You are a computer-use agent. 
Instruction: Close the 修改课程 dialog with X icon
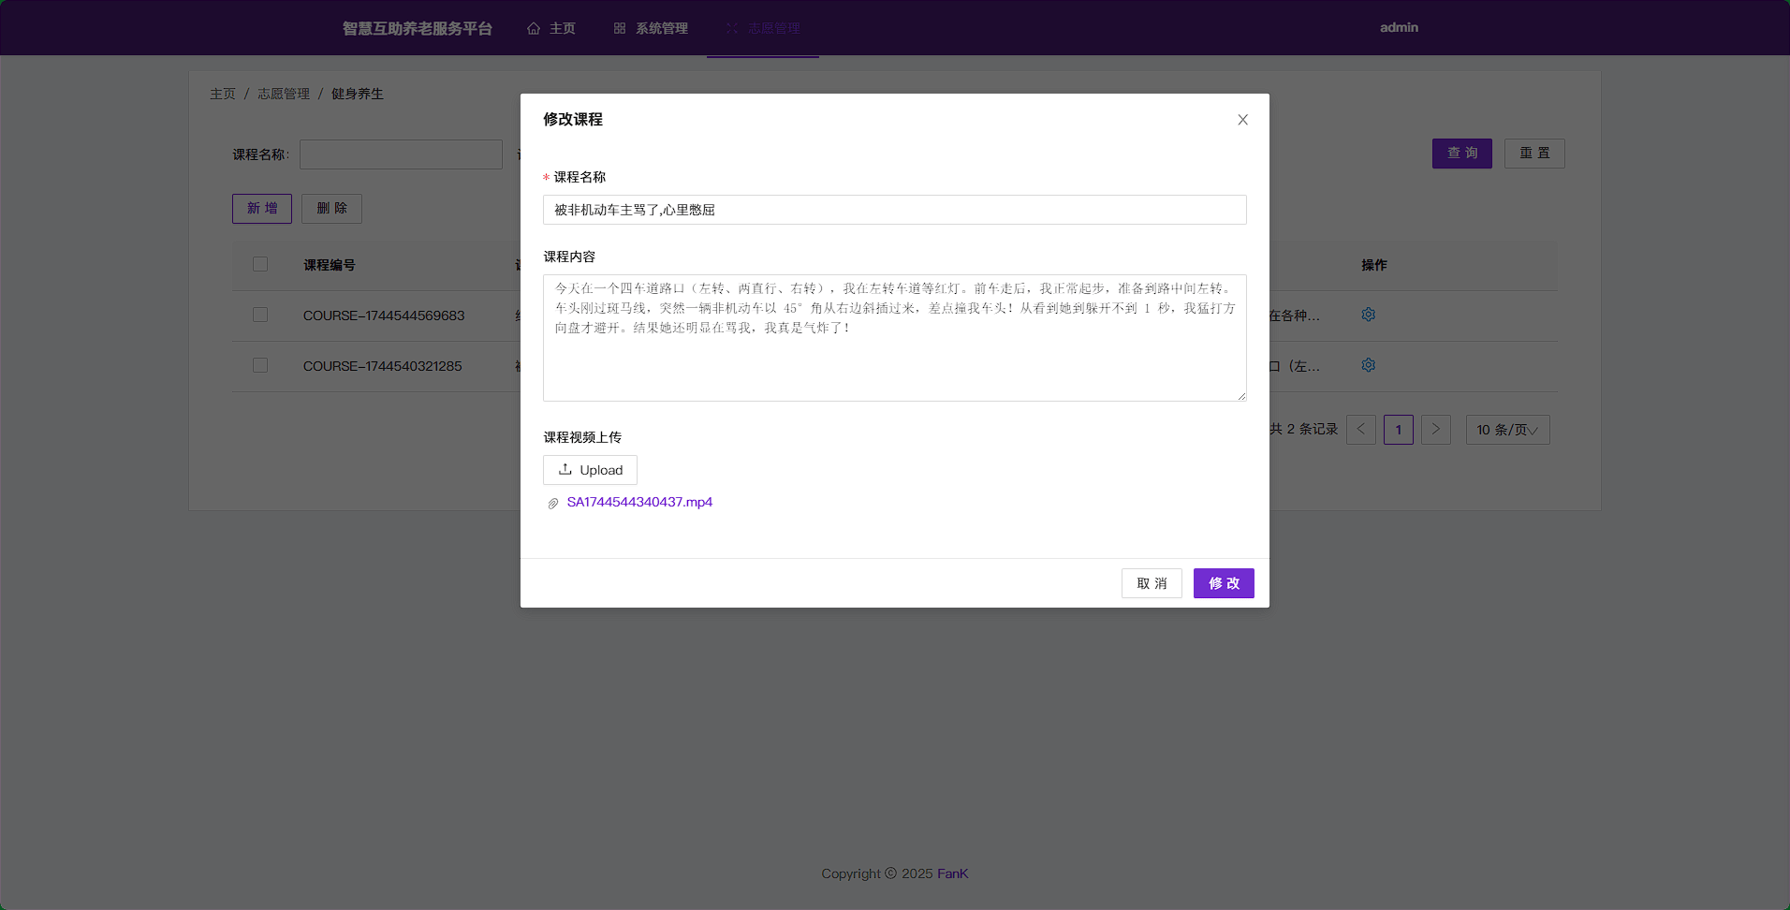[x=1242, y=120]
